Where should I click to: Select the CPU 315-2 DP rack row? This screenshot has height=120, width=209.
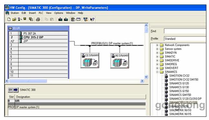[x=39, y=37]
